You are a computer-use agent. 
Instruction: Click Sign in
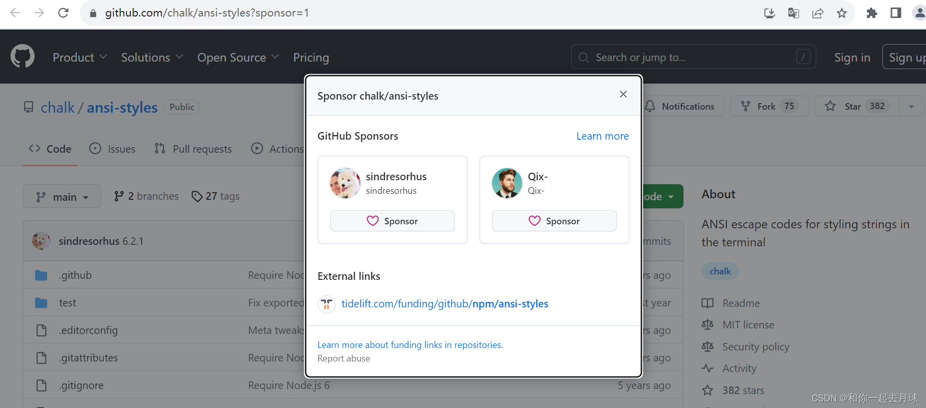(852, 58)
